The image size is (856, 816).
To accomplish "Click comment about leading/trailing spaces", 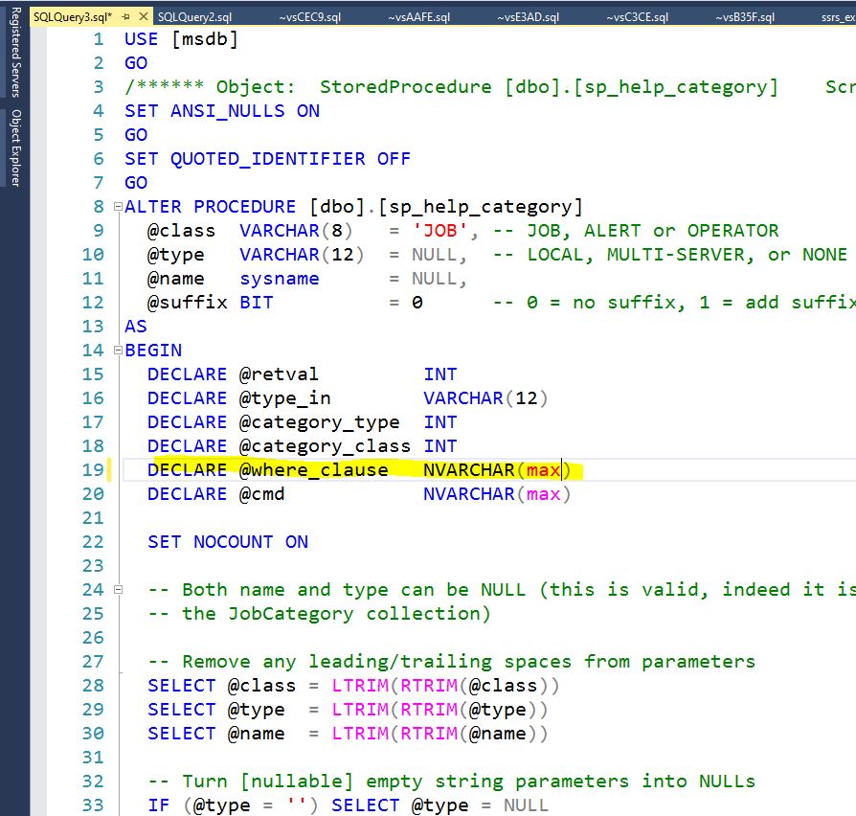I will [452, 662].
